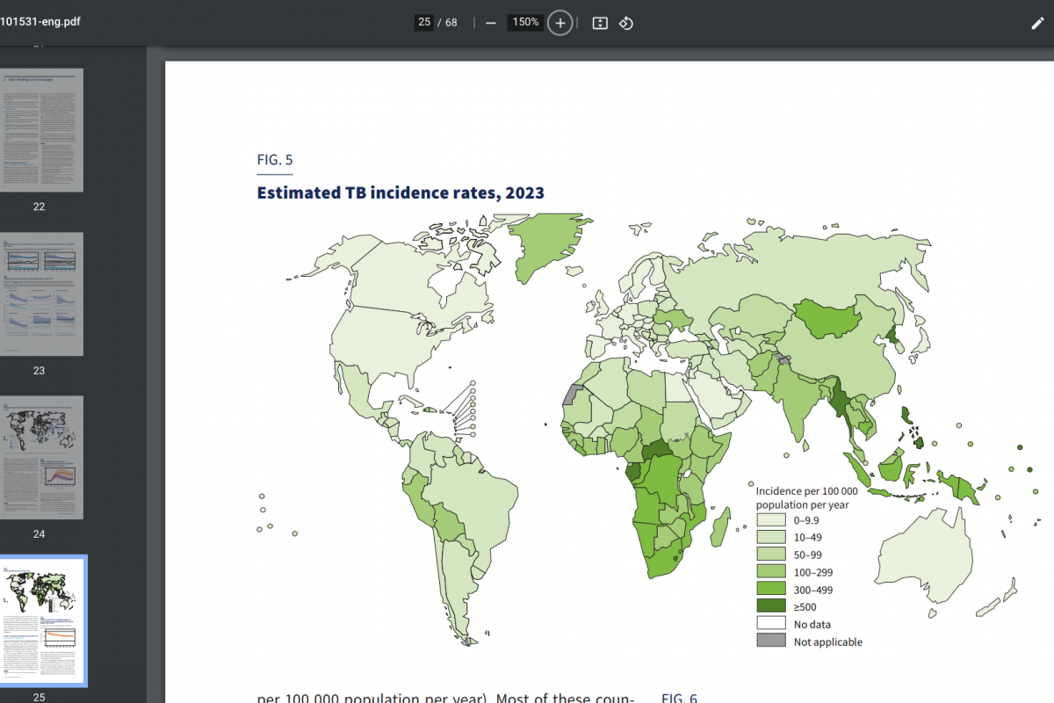Zoom out with the minus button
This screenshot has width=1054, height=703.
click(490, 23)
